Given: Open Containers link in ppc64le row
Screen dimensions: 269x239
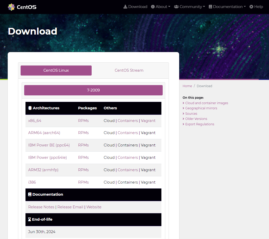Looking at the screenshot, I should [128, 158].
